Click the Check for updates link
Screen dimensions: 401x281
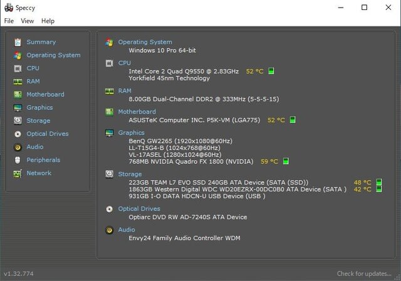coord(364,273)
